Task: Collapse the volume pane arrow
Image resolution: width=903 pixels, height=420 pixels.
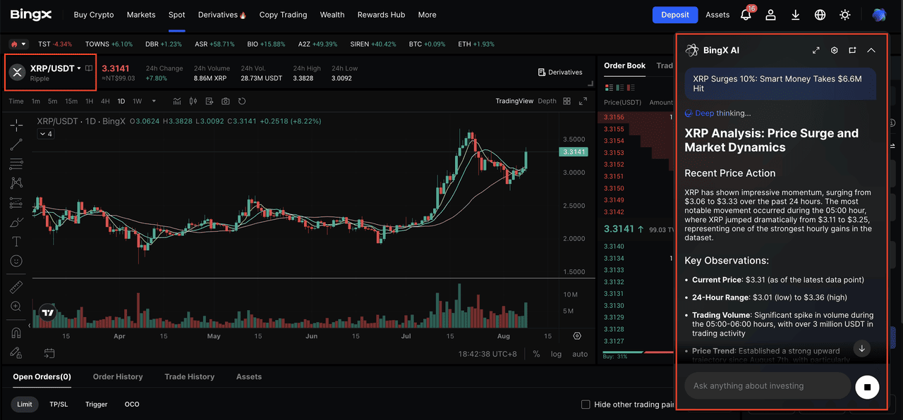Action: 29,326
